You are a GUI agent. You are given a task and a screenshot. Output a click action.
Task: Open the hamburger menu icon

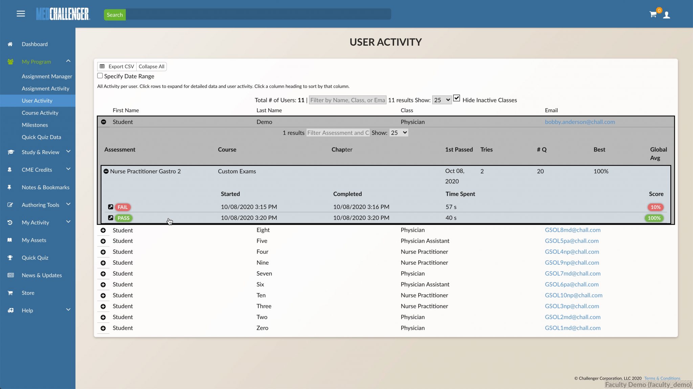point(21,14)
